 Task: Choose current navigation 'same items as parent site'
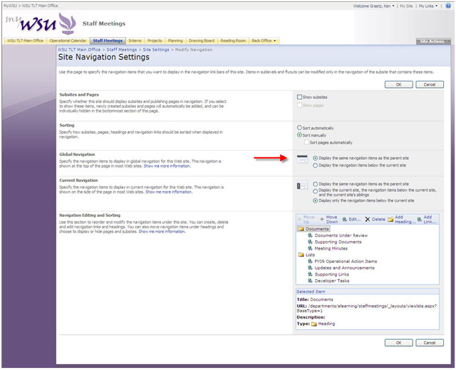coord(315,184)
